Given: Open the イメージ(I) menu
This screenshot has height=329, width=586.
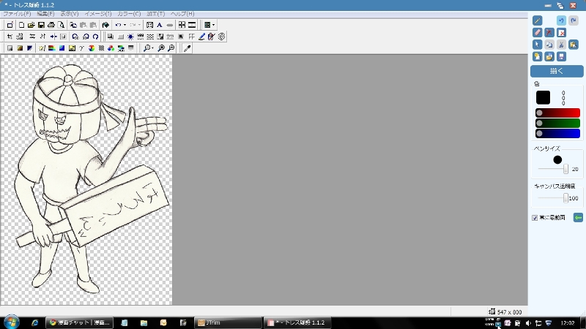Looking at the screenshot, I should click(x=98, y=14).
